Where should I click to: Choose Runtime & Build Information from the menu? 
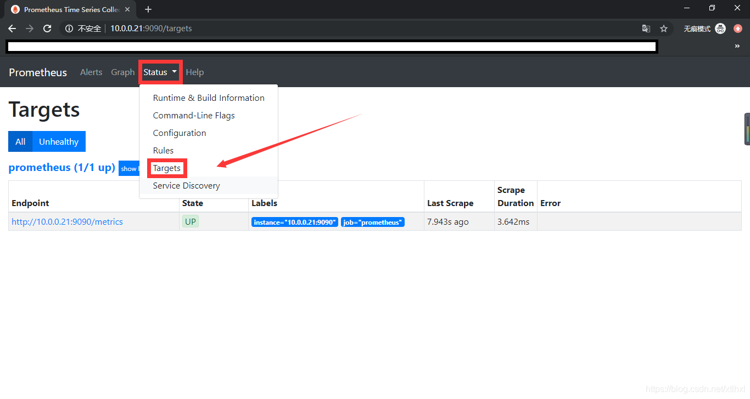(209, 98)
